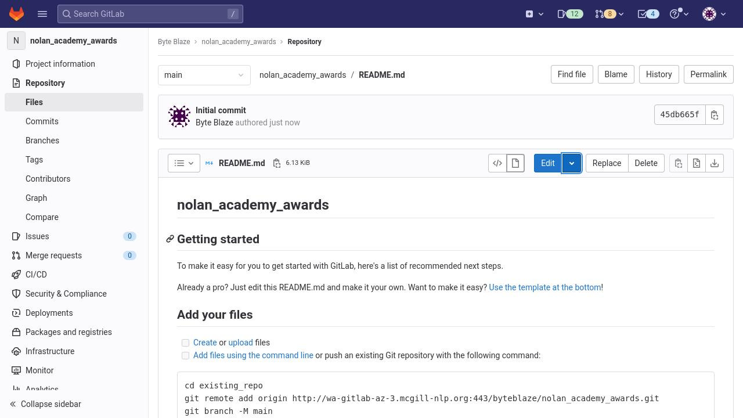The width and height of the screenshot is (743, 418).
Task: Open Security & Compliance in sidebar
Action: click(x=74, y=294)
